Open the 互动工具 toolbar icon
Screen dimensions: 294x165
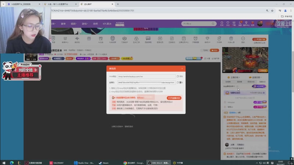136,40
